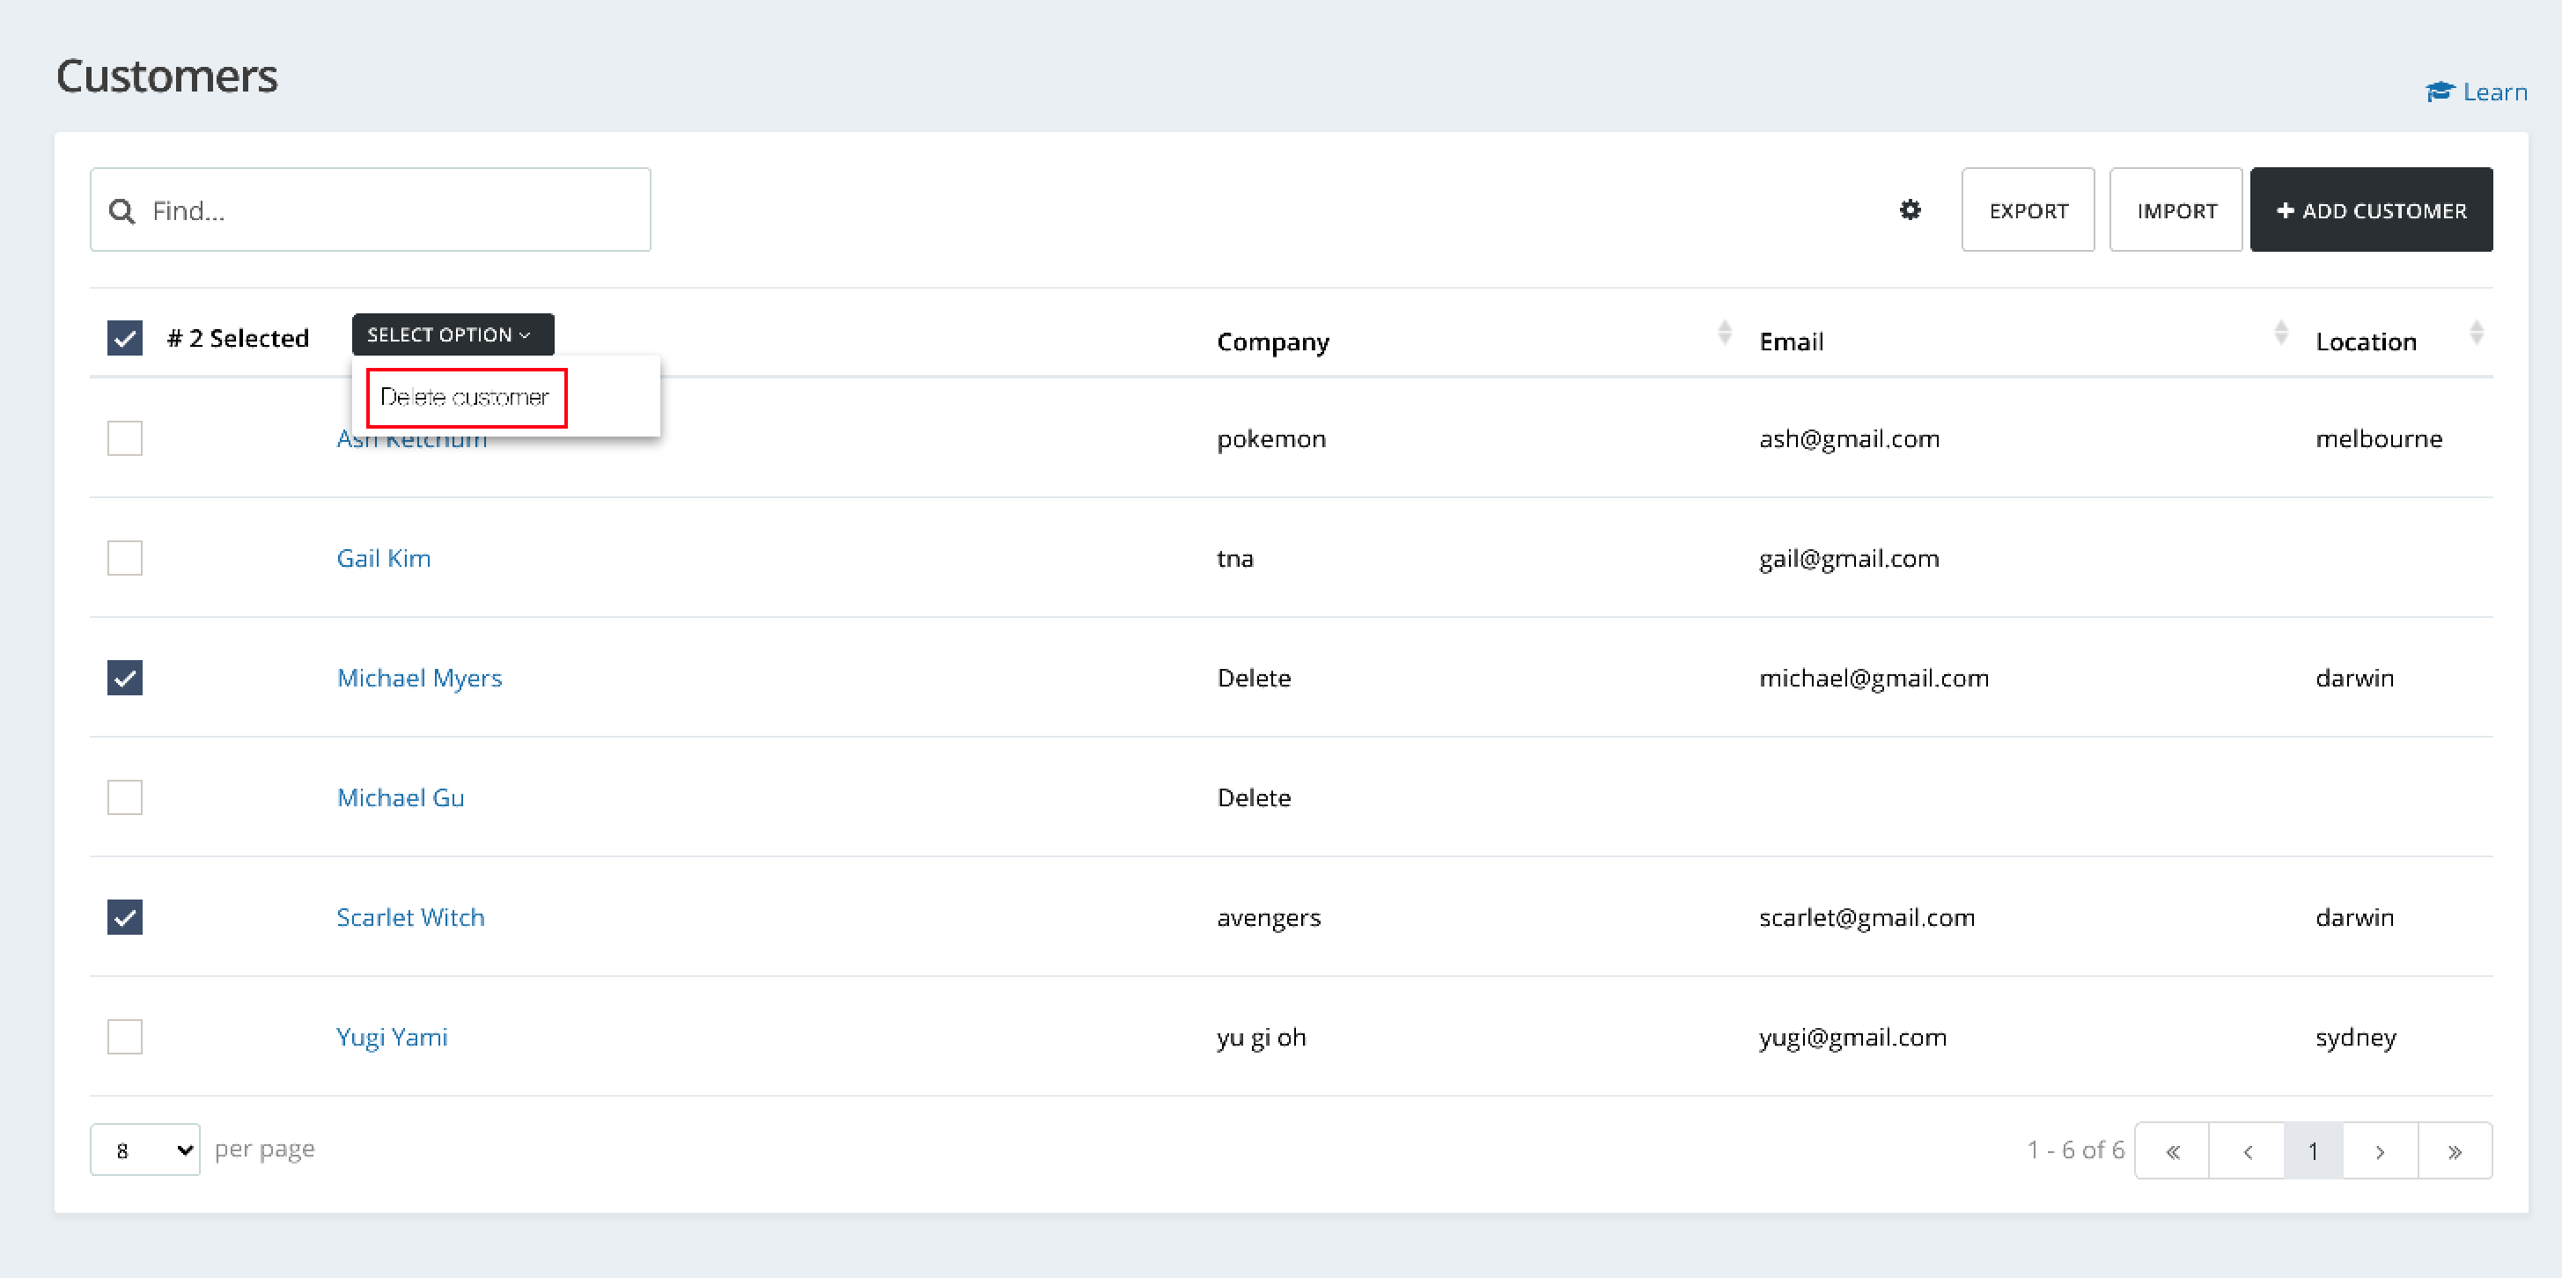Open the per page count dropdown
Screen dimensions: 2562x1278
point(145,1149)
